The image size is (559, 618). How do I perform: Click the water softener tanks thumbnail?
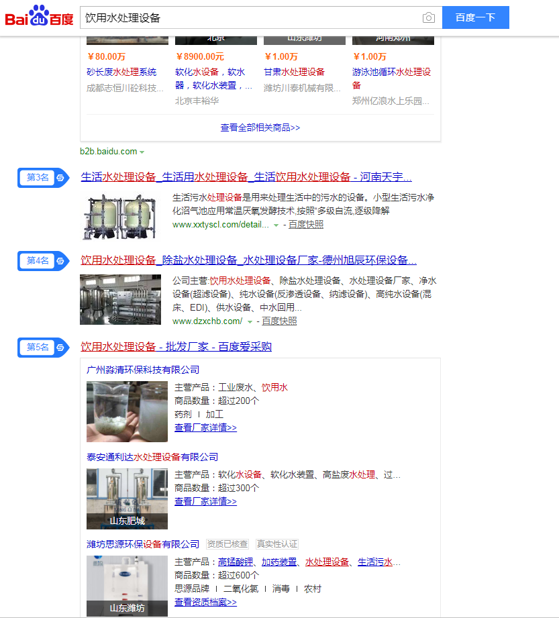click(121, 216)
